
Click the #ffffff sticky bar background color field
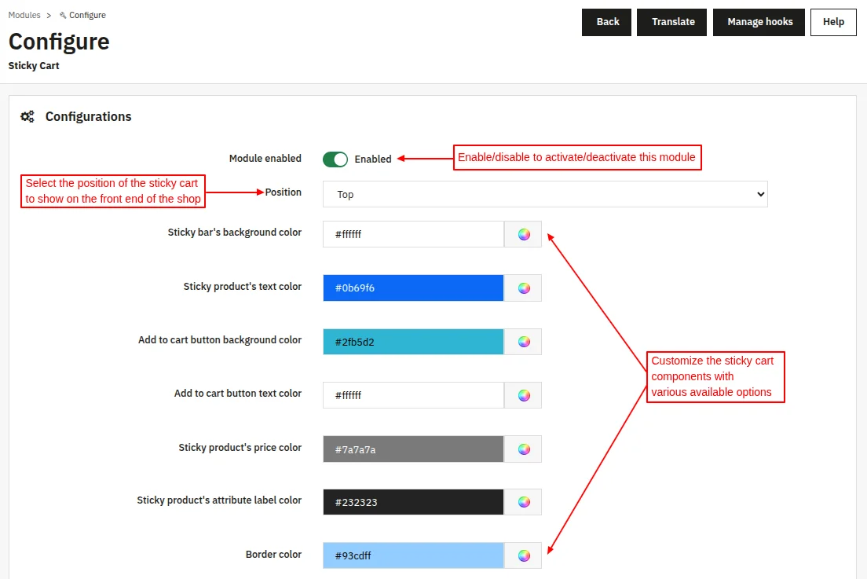pyautogui.click(x=414, y=234)
